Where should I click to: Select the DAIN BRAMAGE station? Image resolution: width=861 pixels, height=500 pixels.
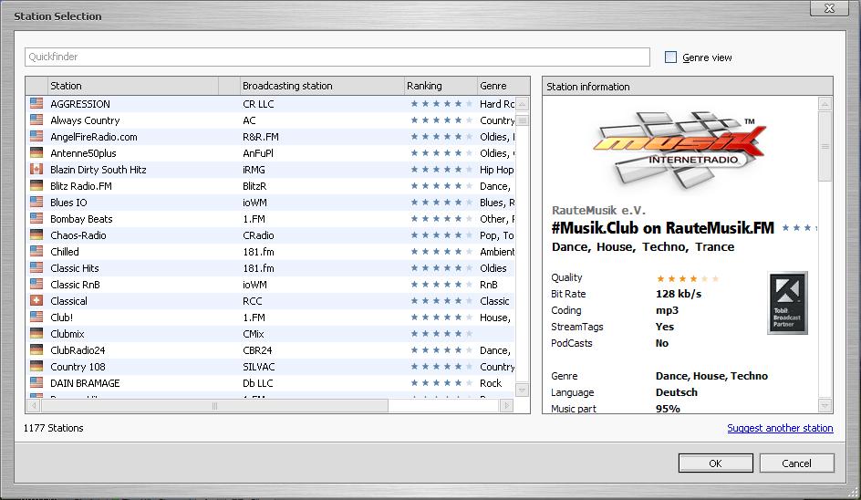[271, 383]
